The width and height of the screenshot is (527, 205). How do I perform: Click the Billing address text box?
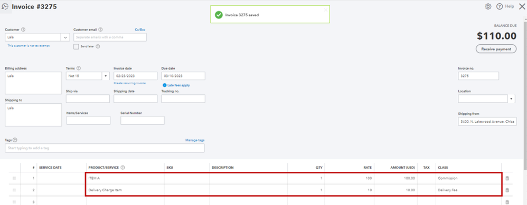pyautogui.click(x=33, y=83)
